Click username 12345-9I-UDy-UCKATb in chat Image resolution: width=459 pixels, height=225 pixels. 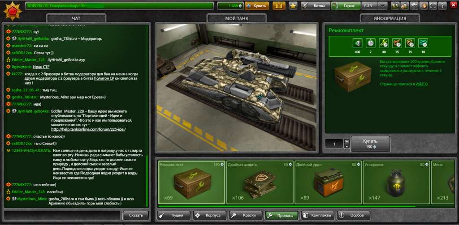31,150
